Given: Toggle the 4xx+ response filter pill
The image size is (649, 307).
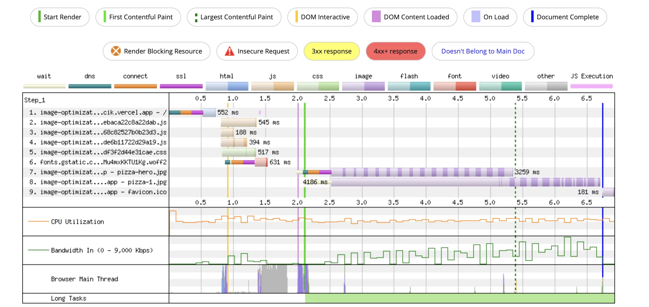Looking at the screenshot, I should (396, 51).
